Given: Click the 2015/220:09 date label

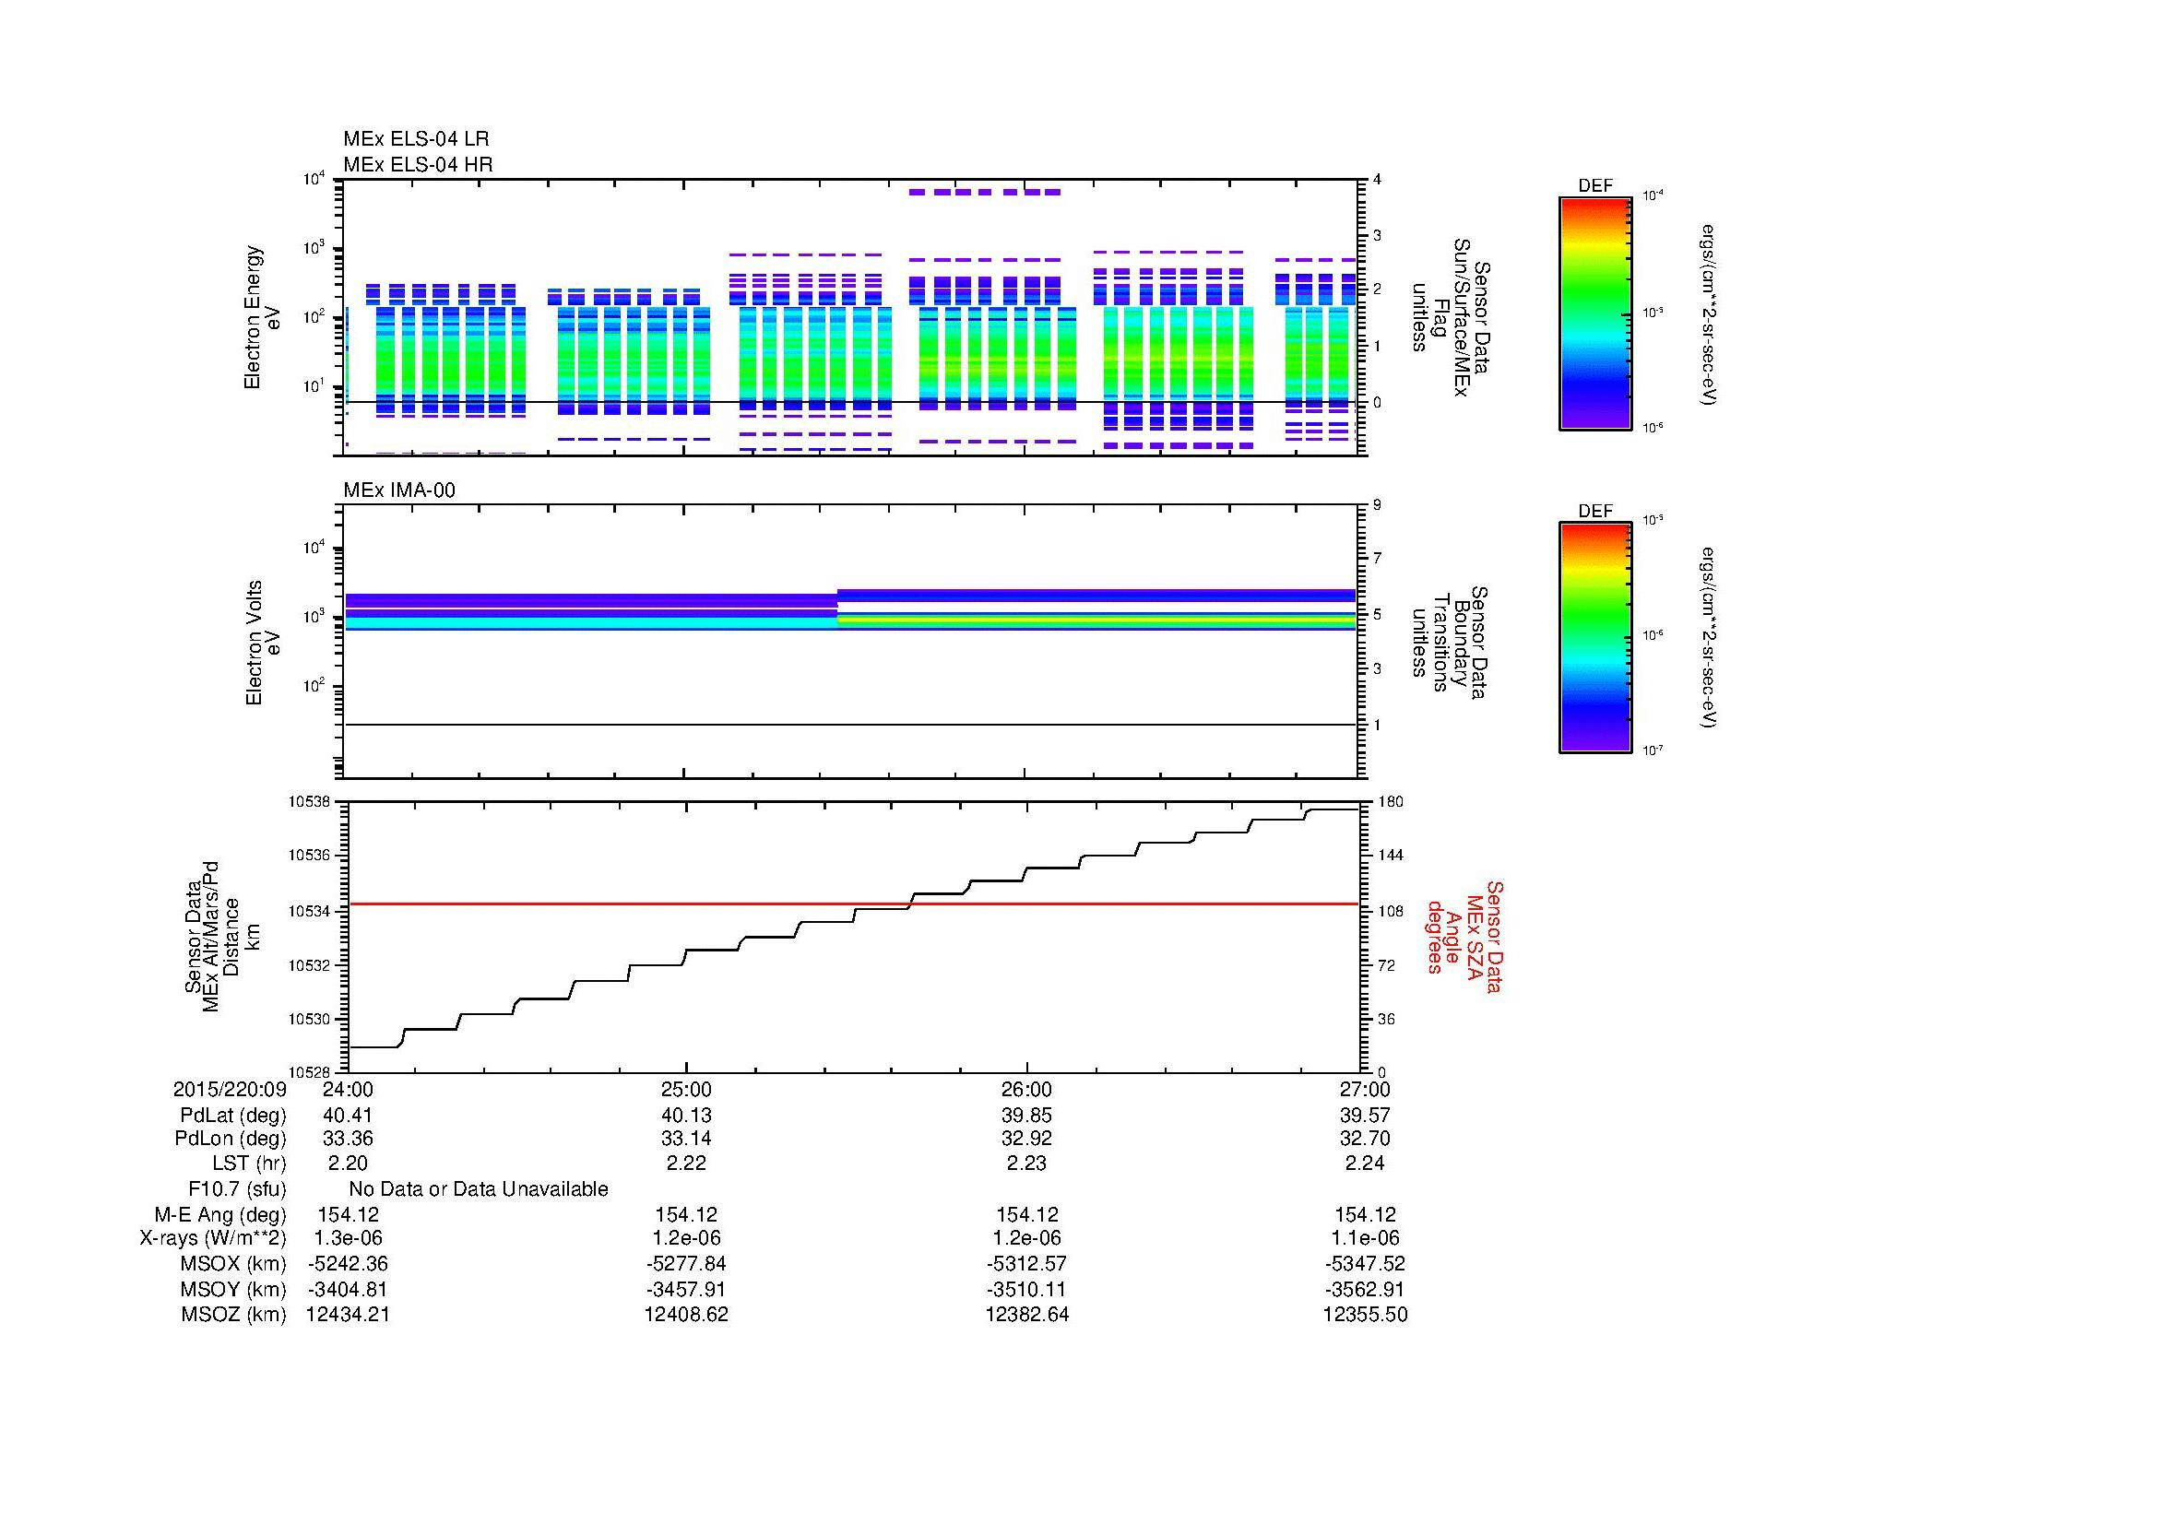Looking at the screenshot, I should 230,1089.
